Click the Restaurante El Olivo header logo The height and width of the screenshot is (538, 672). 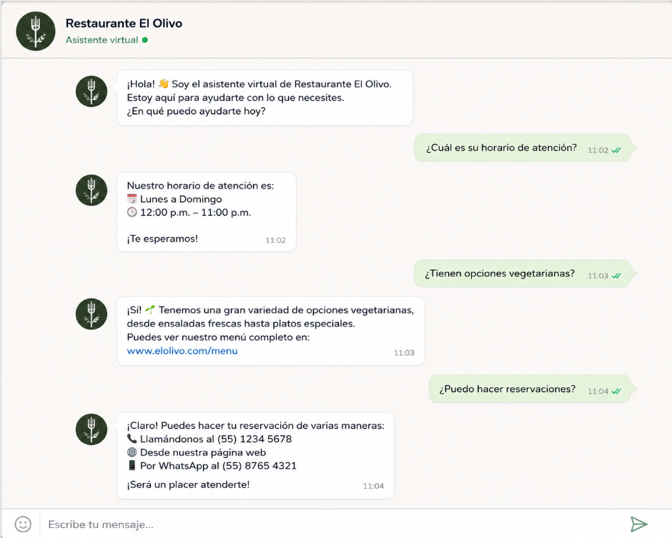pos(36,31)
